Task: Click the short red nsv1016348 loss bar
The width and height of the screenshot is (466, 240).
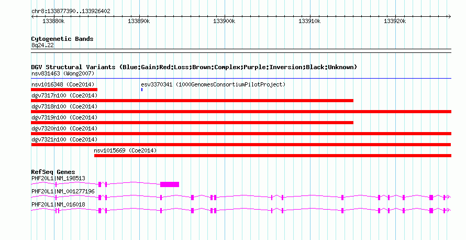Action: point(64,90)
